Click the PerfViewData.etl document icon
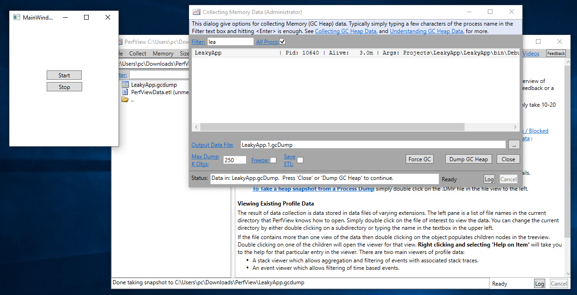Viewport: 577px width, 295px height. pos(125,92)
